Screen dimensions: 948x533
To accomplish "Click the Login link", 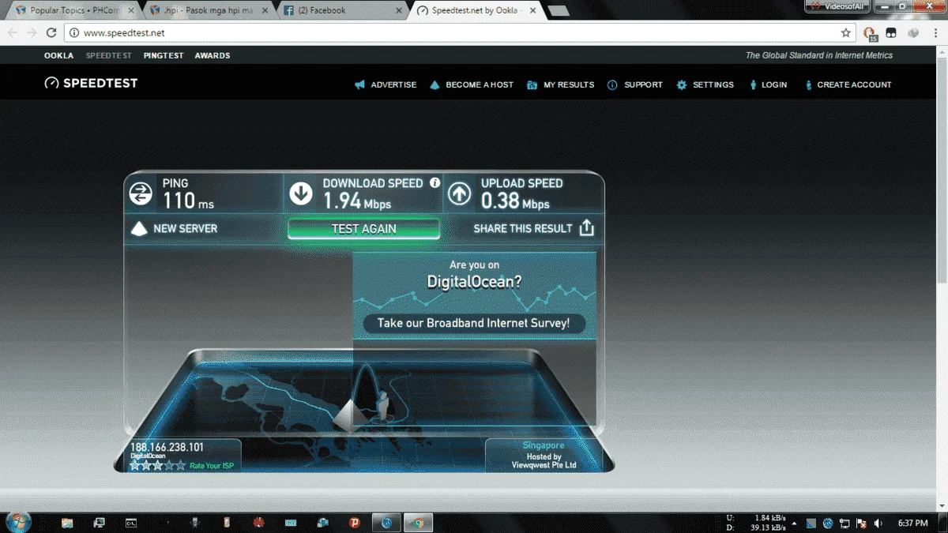I will pos(774,84).
